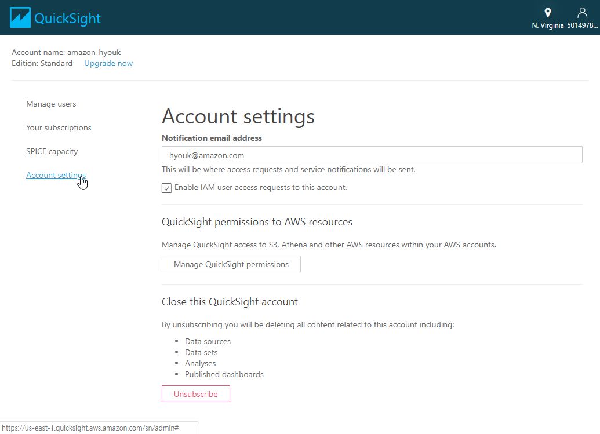Click the 'N. Virginia' region label
This screenshot has height=434, width=600.
pos(548,25)
